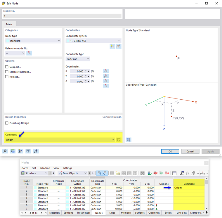Open the Coordinate system dropdown '1 - Global XYZ'
The height and width of the screenshot is (218, 222).
[x=93, y=41]
